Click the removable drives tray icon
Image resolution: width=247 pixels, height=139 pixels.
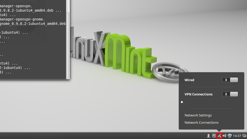click(x=214, y=136)
